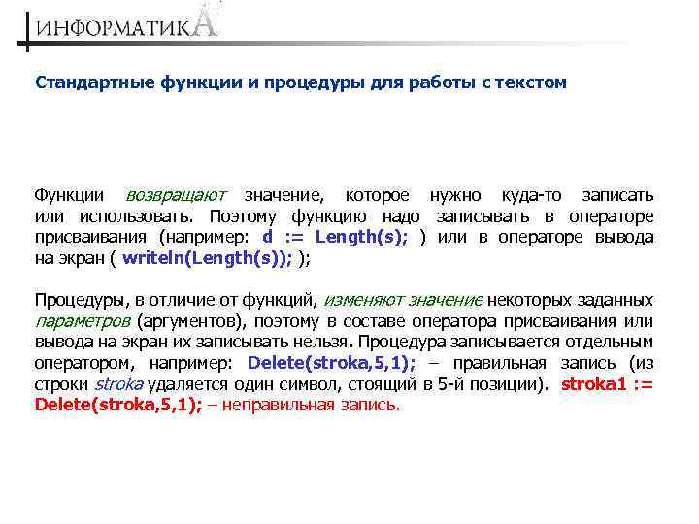Click the words 'правильная запись' after blue code
The image size is (699, 524).
(534, 363)
